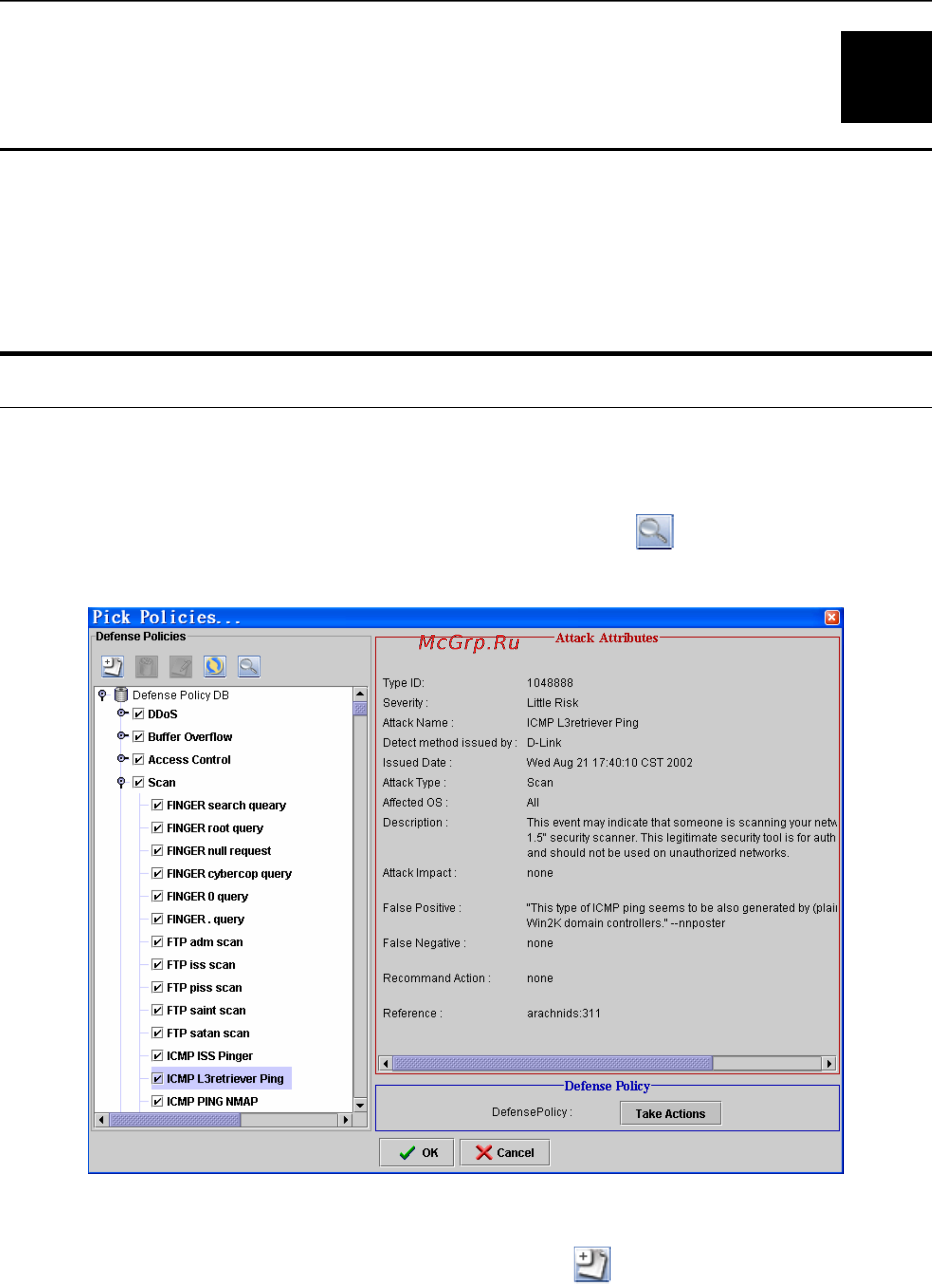Select FINGER cybercop query policy
This screenshot has height=1284, width=932.
point(229,874)
